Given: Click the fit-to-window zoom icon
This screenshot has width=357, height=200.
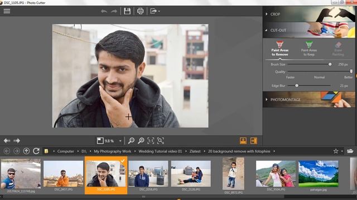Looking at the screenshot, I should [x=161, y=141].
